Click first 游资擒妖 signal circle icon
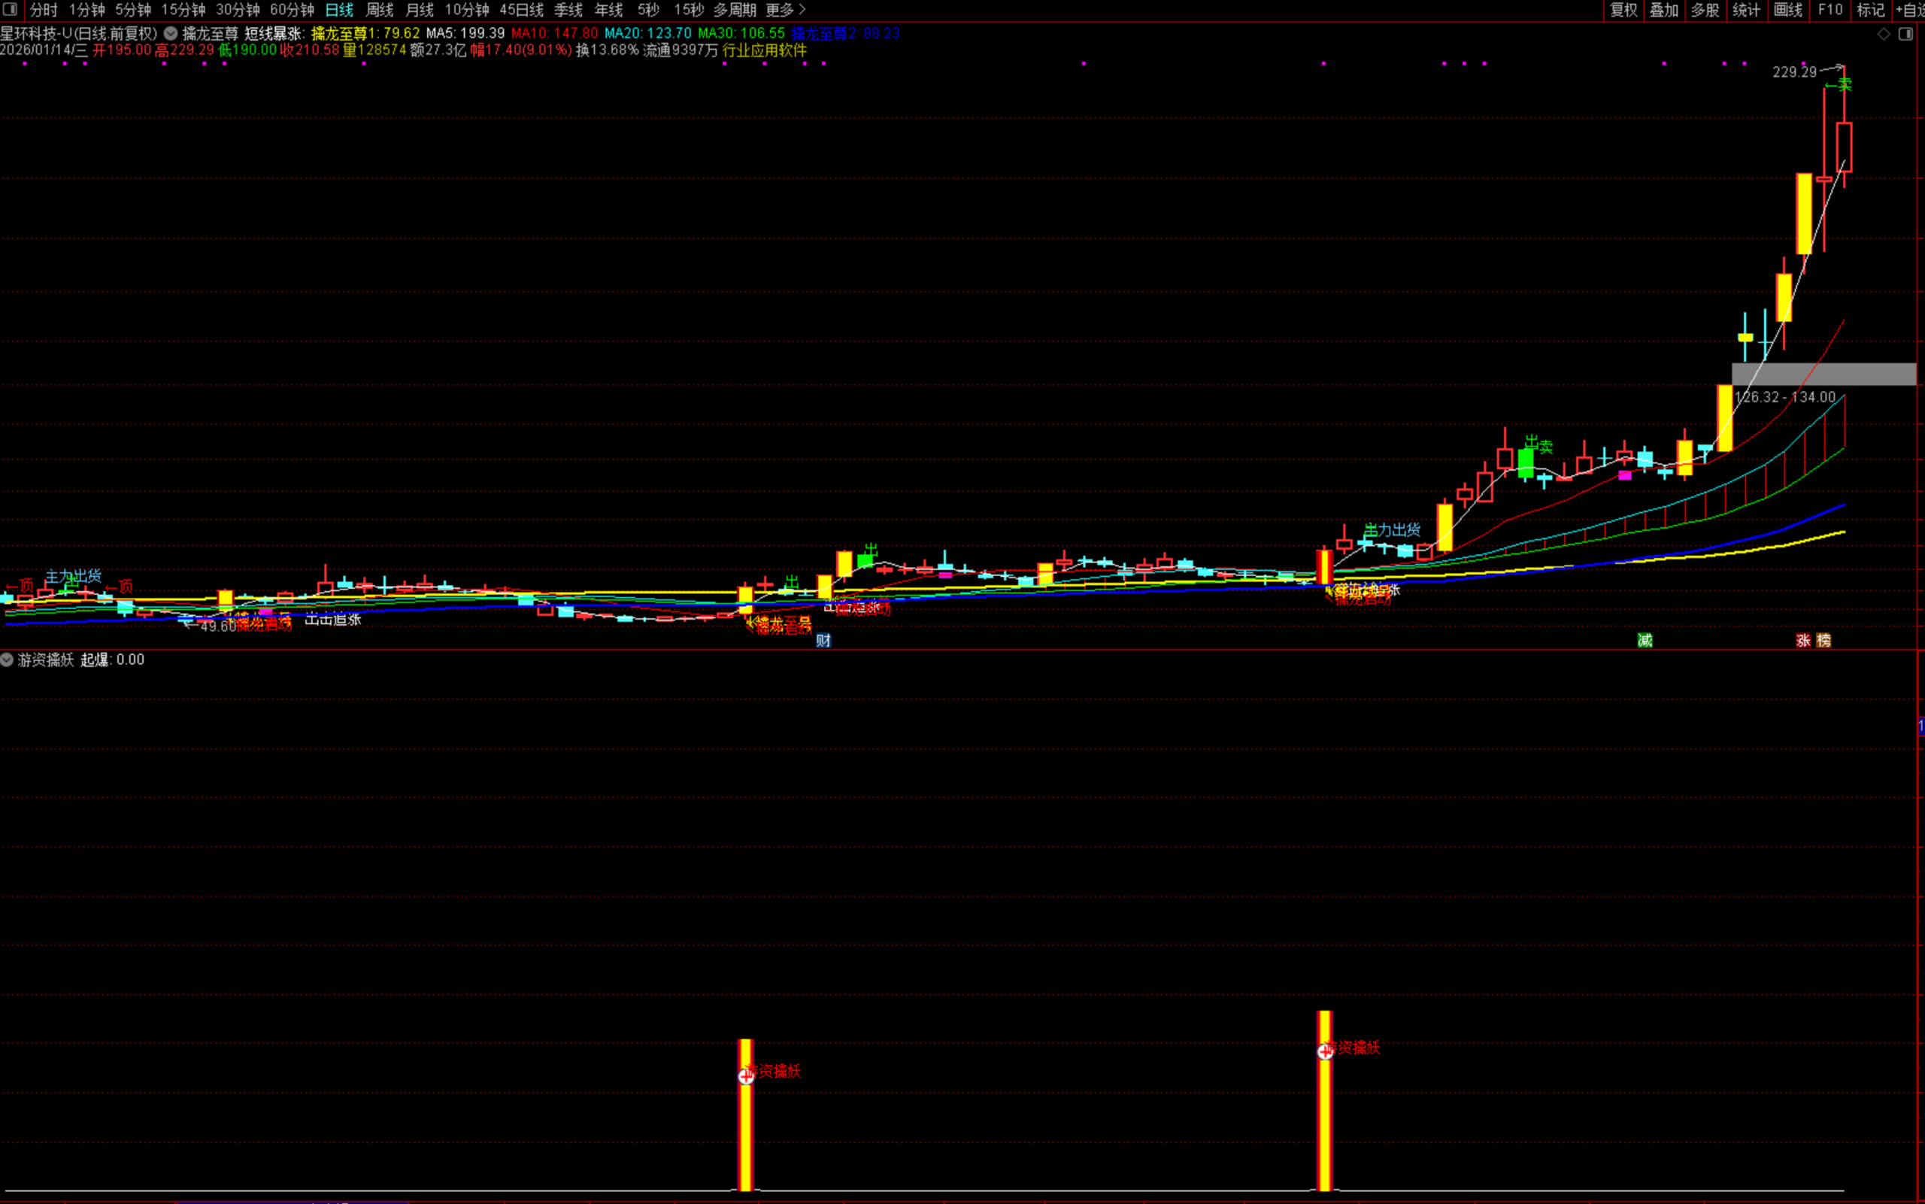 point(746,1077)
